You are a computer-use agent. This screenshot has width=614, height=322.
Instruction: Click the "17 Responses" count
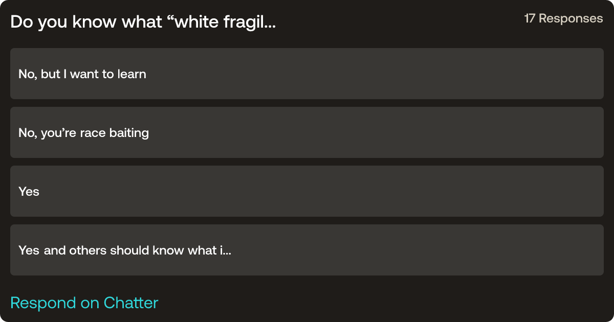563,19
